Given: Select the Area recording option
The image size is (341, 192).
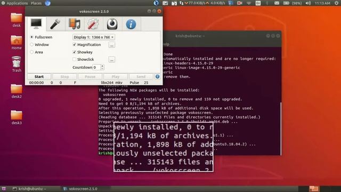Looking at the screenshot, I should (x=36, y=52).
